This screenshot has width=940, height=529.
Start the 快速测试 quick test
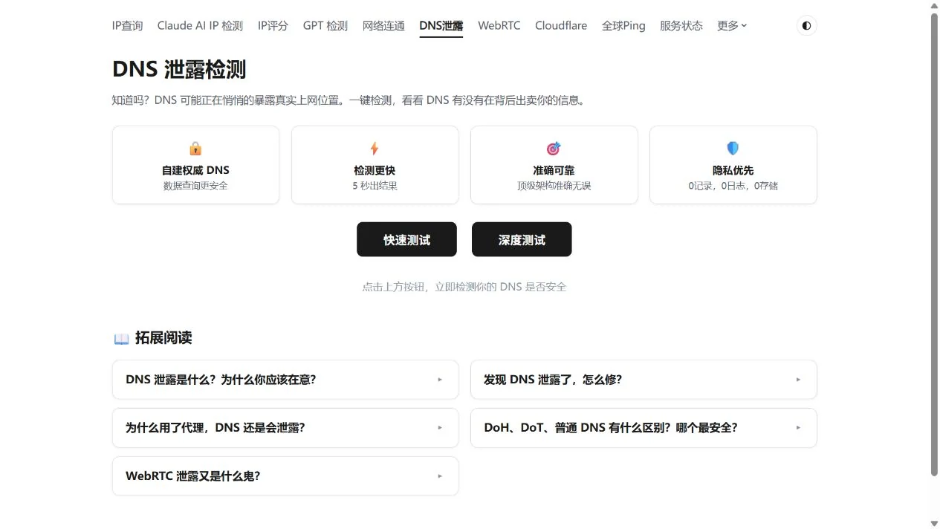tap(406, 239)
